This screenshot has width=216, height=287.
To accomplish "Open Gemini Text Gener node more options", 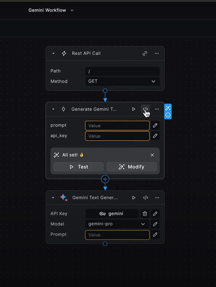I will (x=157, y=198).
